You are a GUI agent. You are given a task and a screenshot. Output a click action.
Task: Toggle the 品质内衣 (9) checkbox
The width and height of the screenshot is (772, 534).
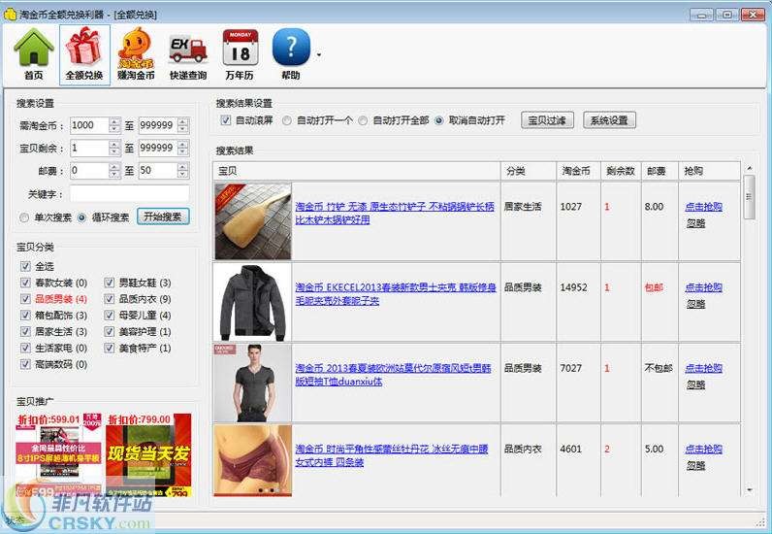[x=109, y=299]
